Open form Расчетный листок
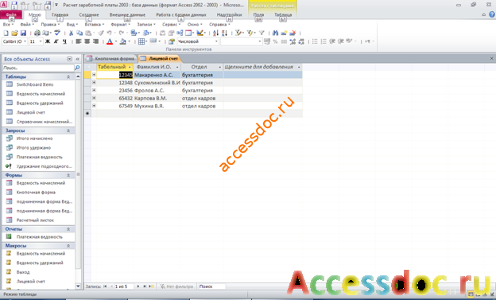This screenshot has height=300, width=496. click(x=35, y=220)
